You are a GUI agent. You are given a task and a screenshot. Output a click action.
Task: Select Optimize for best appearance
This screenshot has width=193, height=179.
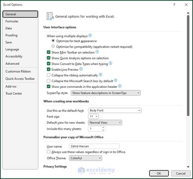pyautogui.click(x=53, y=41)
